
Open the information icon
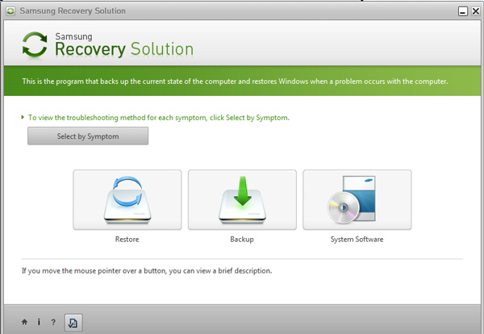click(39, 322)
